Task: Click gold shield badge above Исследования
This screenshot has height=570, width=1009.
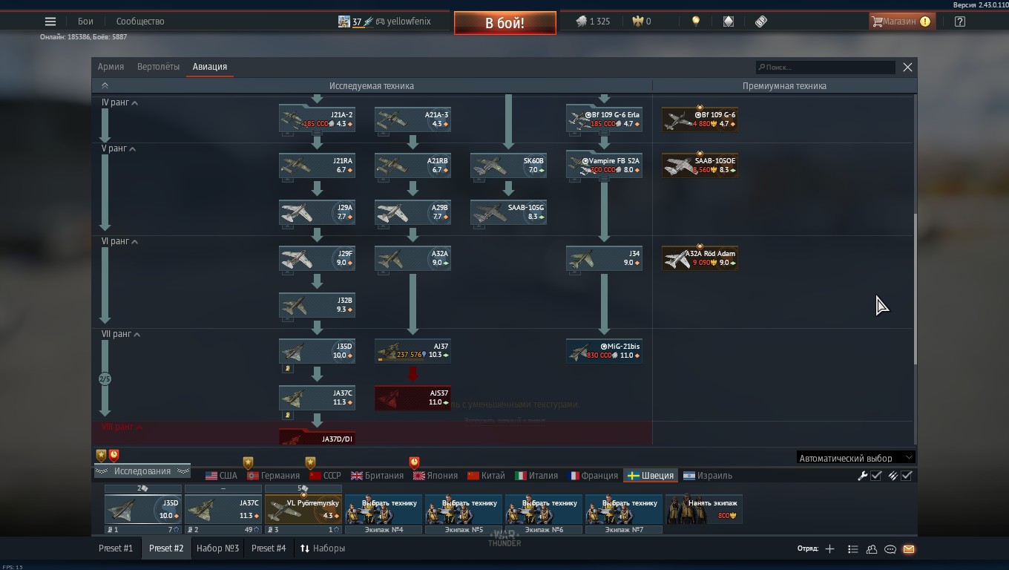Action: pyautogui.click(x=102, y=455)
